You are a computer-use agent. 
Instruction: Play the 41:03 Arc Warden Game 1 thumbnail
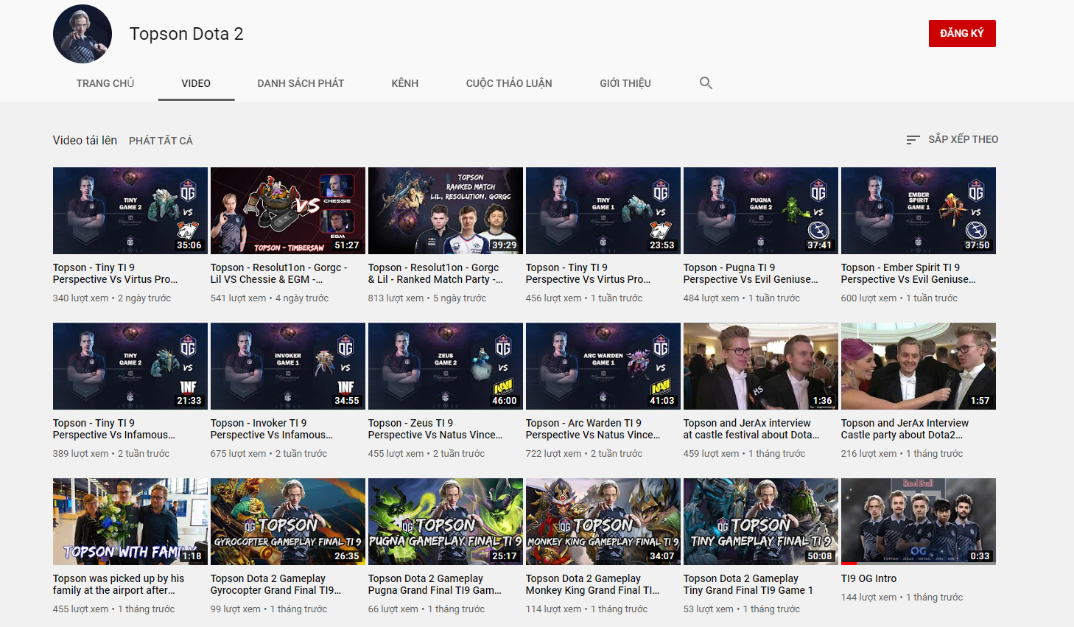pyautogui.click(x=603, y=366)
